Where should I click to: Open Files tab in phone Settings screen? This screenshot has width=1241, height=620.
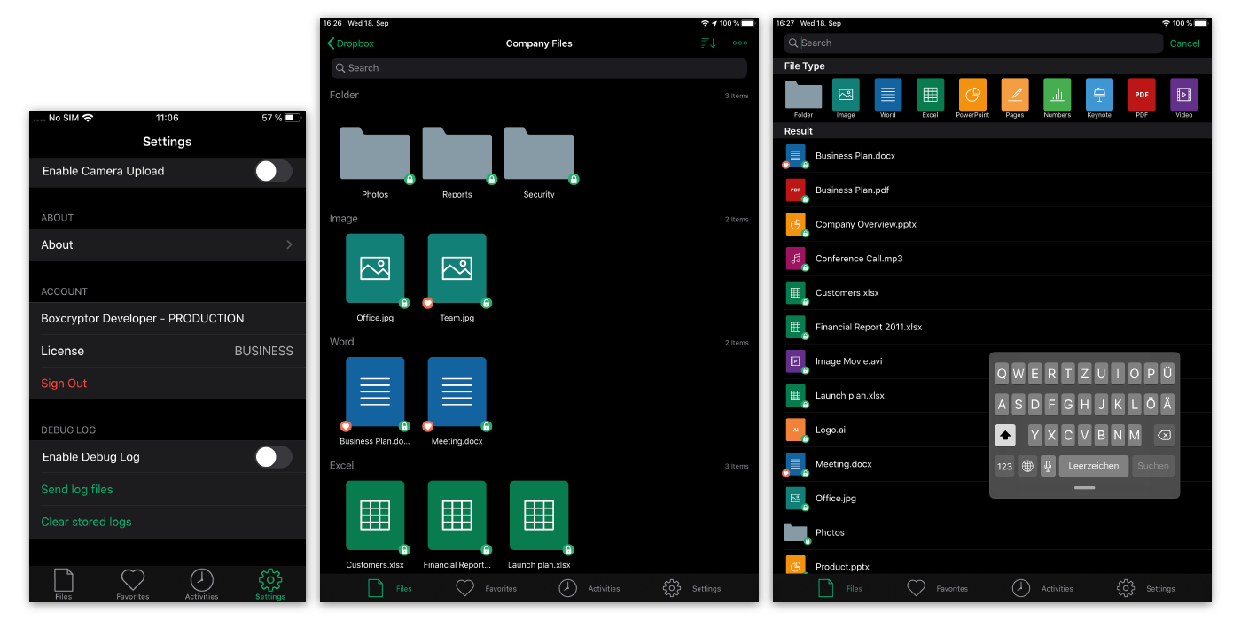[x=64, y=585]
